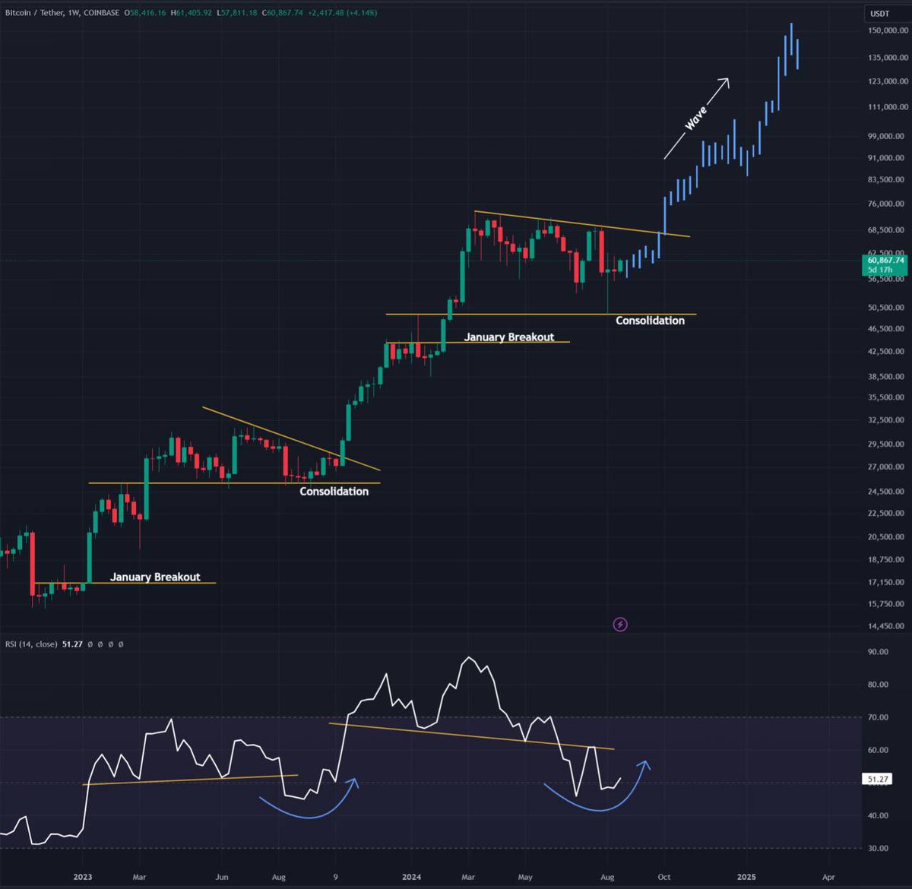Click the low price value L57,811.18
This screenshot has width=912, height=889.
(237, 13)
